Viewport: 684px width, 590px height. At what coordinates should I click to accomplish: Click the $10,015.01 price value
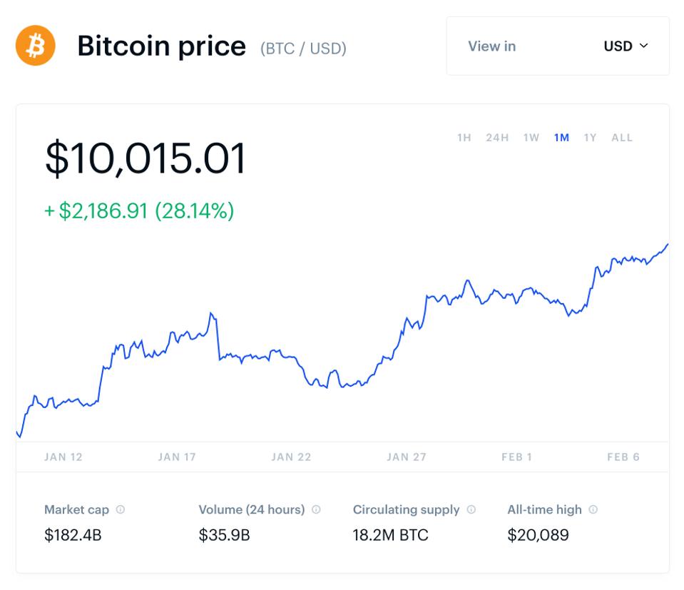pyautogui.click(x=146, y=158)
